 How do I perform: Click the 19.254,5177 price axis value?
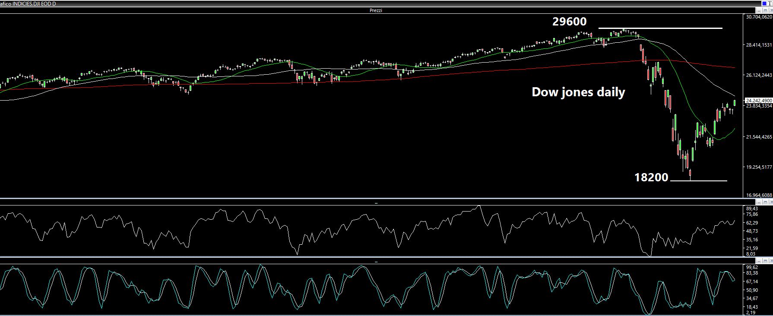click(759, 167)
